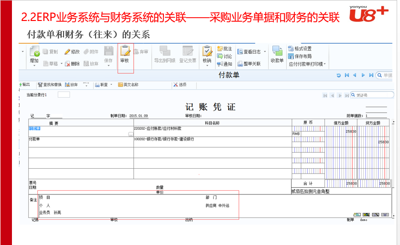Open the 应付付款单打印模 template dropdown

pyautogui.click(x=325, y=64)
